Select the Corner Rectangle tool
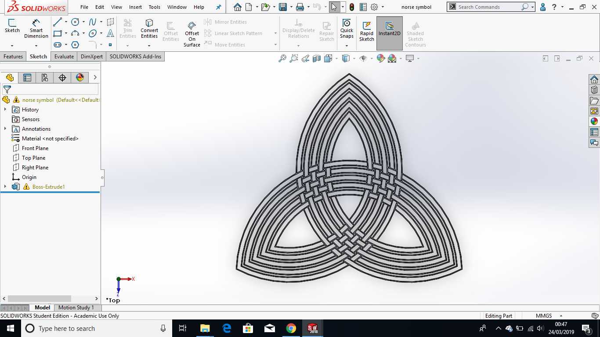Image resolution: width=600 pixels, height=337 pixels. click(x=58, y=33)
